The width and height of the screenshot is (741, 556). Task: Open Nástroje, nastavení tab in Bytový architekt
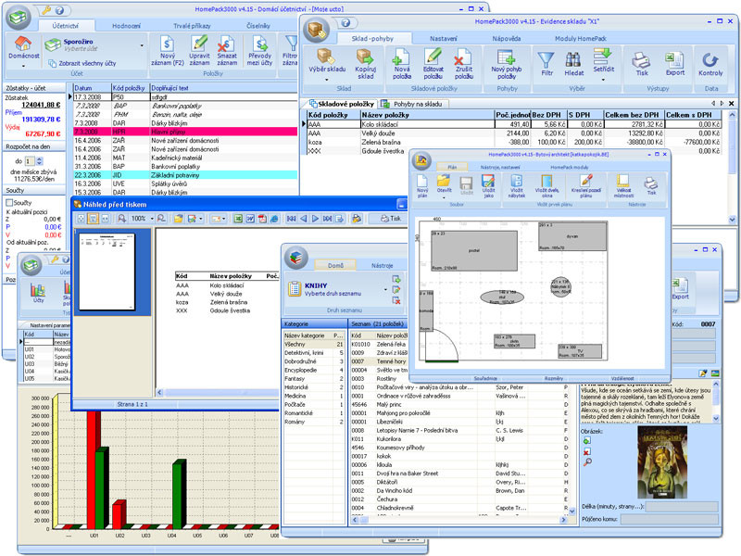click(500, 168)
